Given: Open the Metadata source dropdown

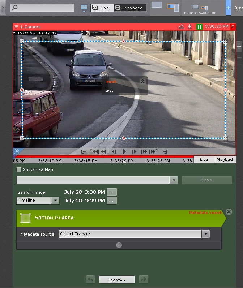Looking at the screenshot, I should pos(205,234).
